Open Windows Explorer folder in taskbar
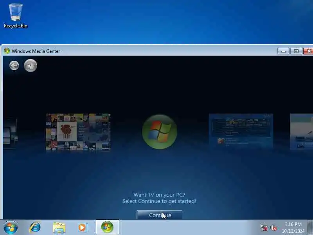 click(59, 228)
